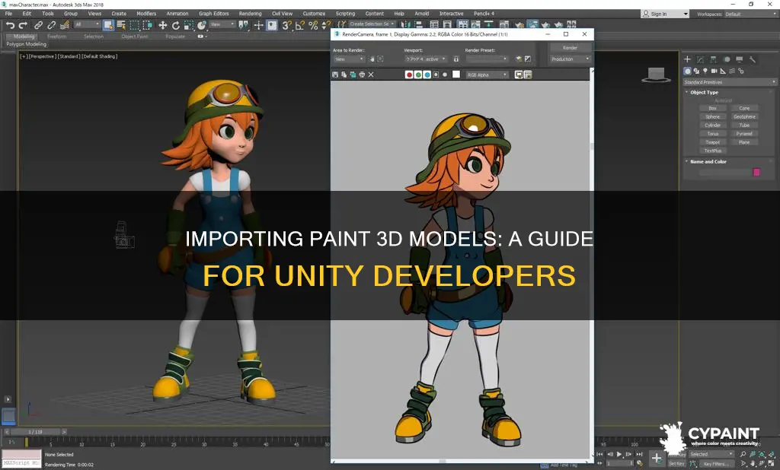This screenshot has height=470, width=780.
Task: Click the Play Animation button
Action: (x=619, y=454)
